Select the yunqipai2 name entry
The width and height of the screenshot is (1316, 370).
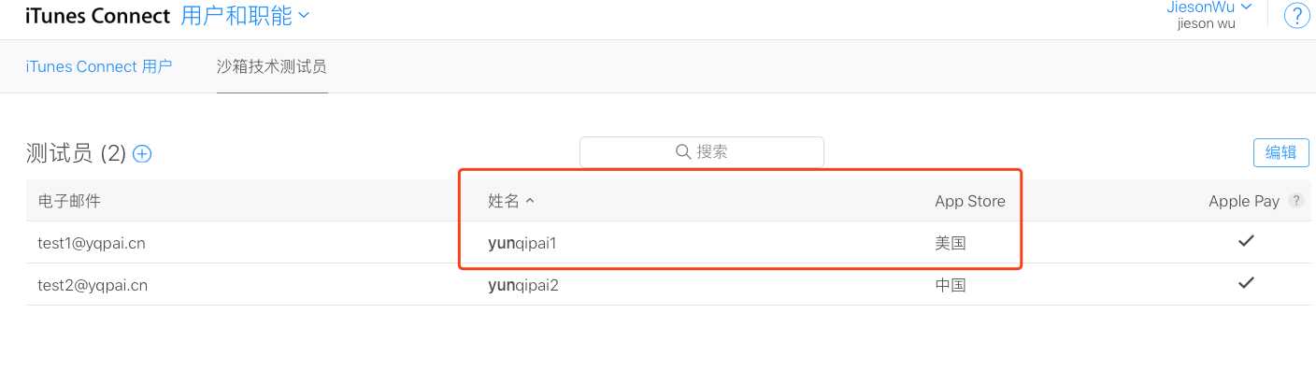[523, 285]
